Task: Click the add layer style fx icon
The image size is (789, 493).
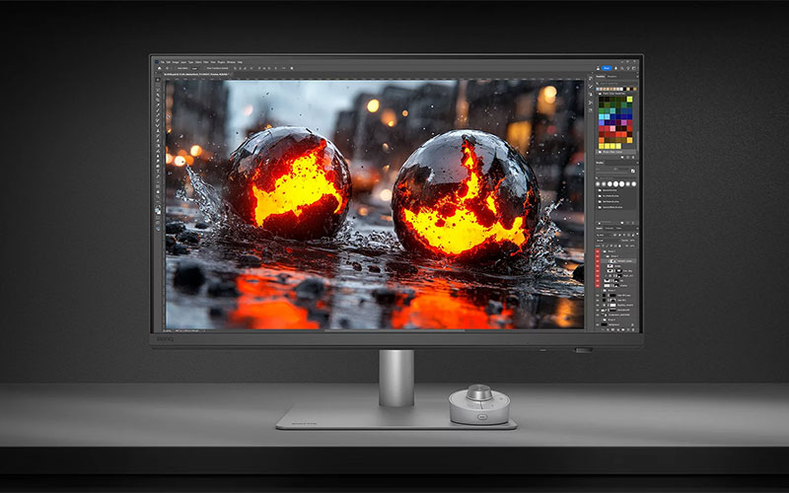Action: (x=608, y=330)
